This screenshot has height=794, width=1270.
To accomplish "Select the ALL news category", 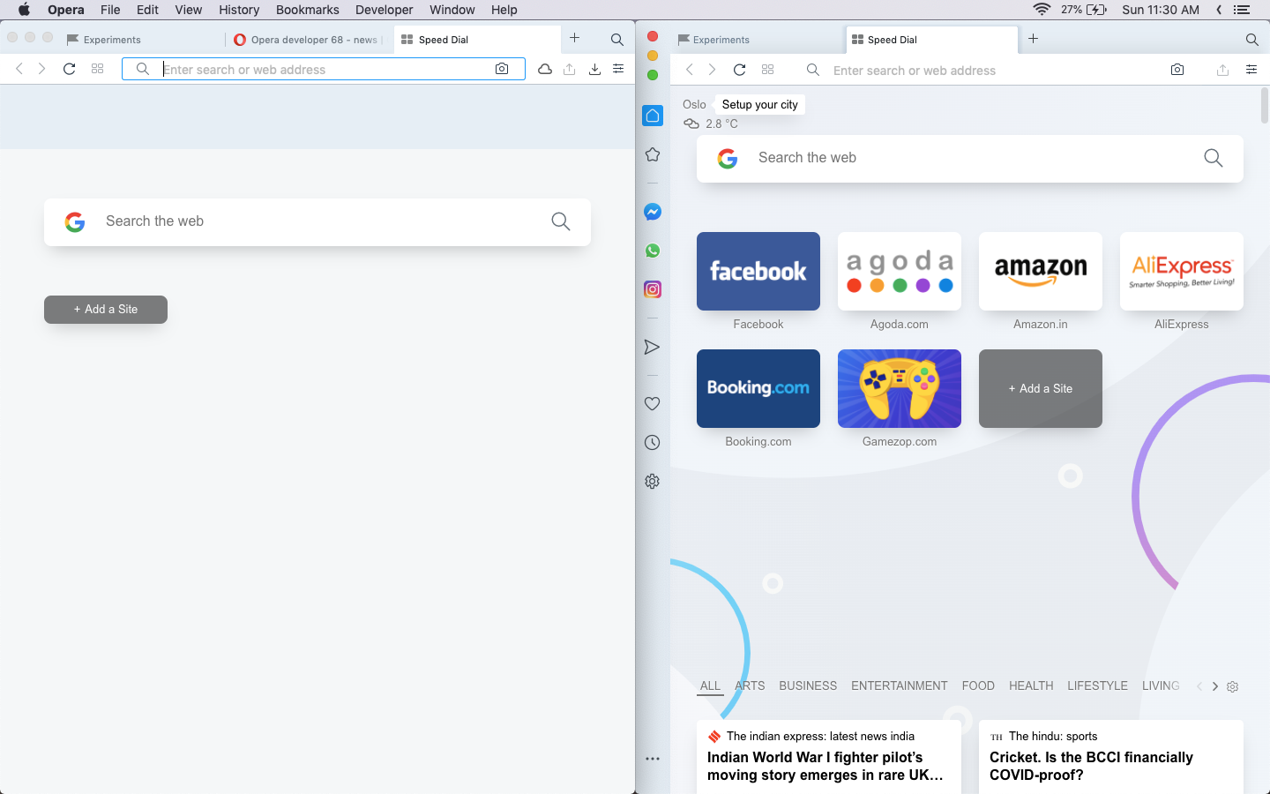I will click(x=710, y=685).
